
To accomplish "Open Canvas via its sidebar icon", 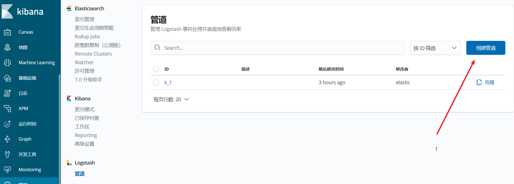I will pos(8,32).
